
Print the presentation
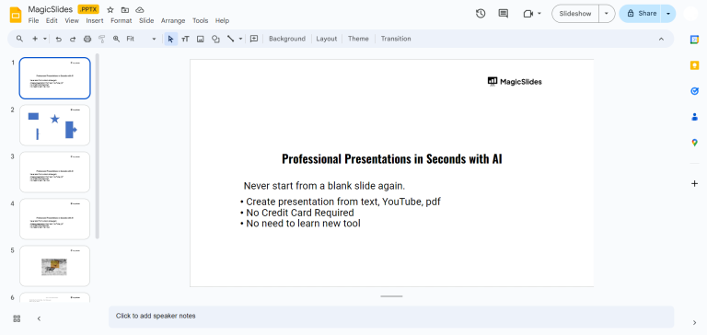[87, 39]
